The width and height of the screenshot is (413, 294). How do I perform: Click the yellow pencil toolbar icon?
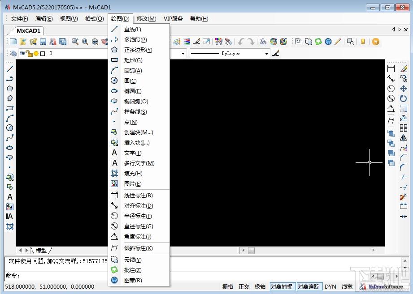338,42
